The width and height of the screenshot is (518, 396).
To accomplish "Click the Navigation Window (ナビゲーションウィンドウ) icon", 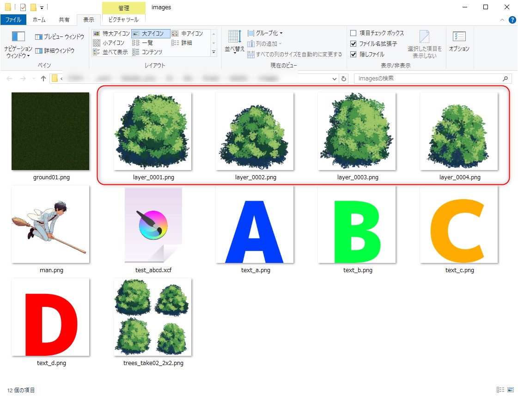I will coord(18,37).
